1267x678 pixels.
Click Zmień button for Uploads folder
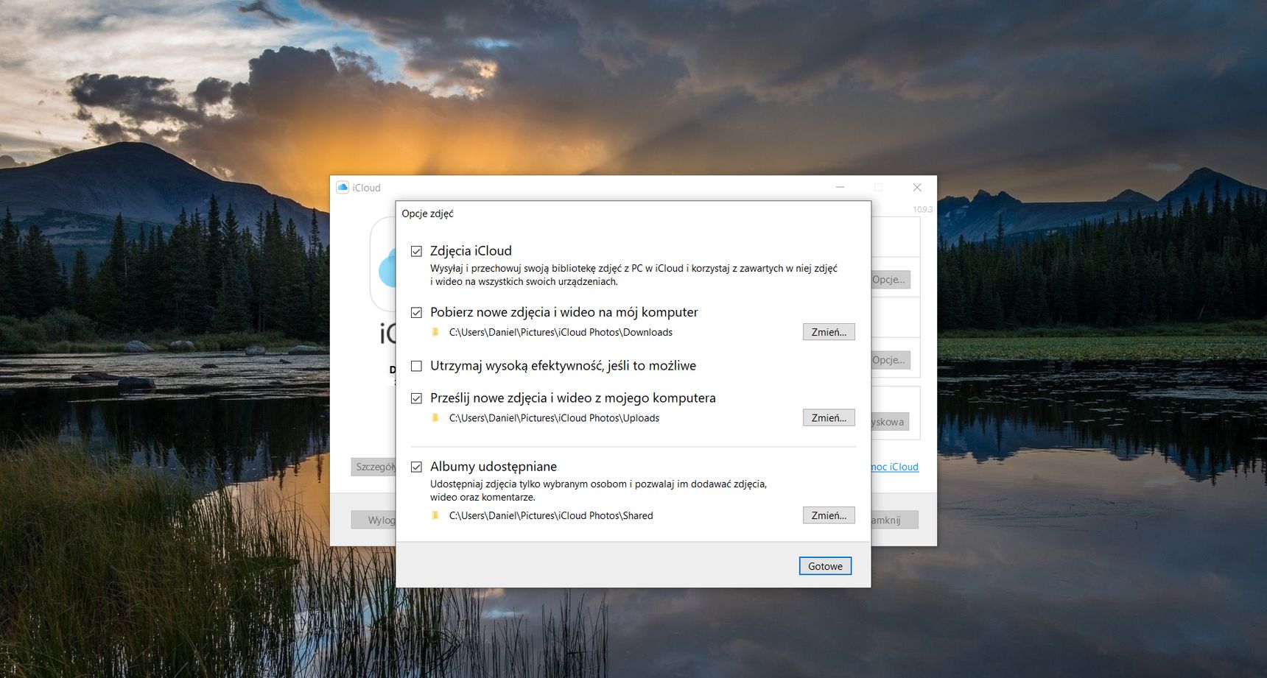click(829, 417)
